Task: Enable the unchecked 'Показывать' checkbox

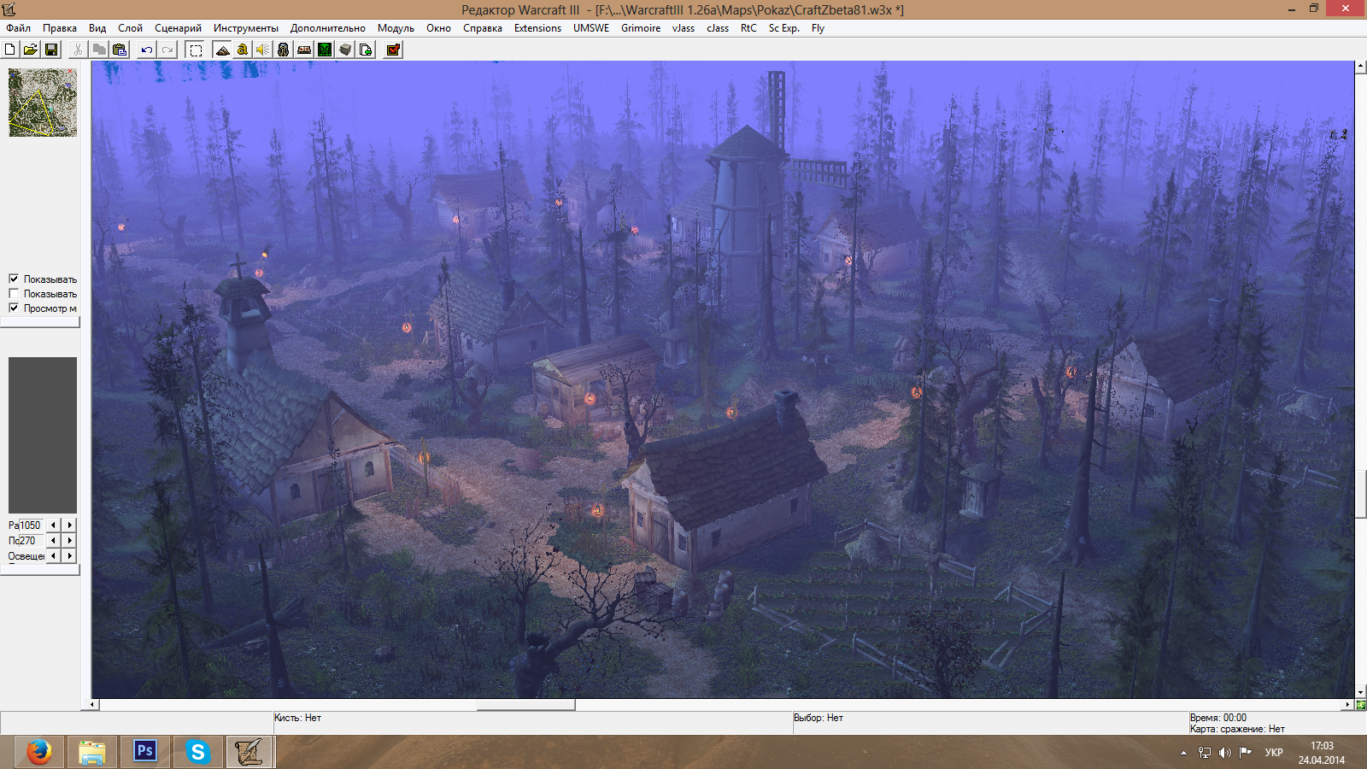Action: (x=14, y=293)
